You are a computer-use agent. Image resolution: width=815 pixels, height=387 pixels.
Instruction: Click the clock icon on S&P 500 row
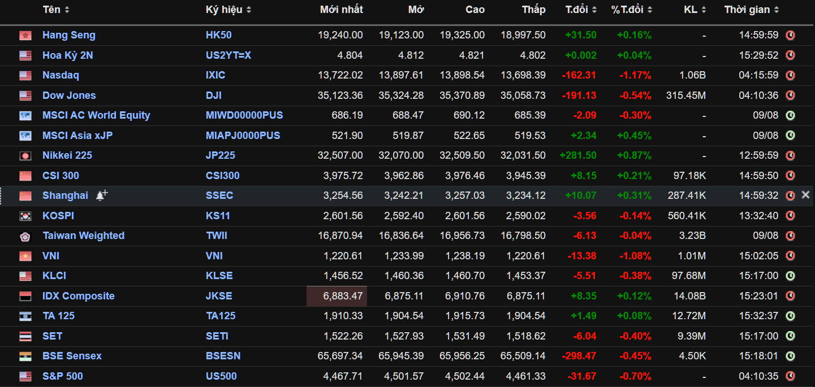click(790, 376)
